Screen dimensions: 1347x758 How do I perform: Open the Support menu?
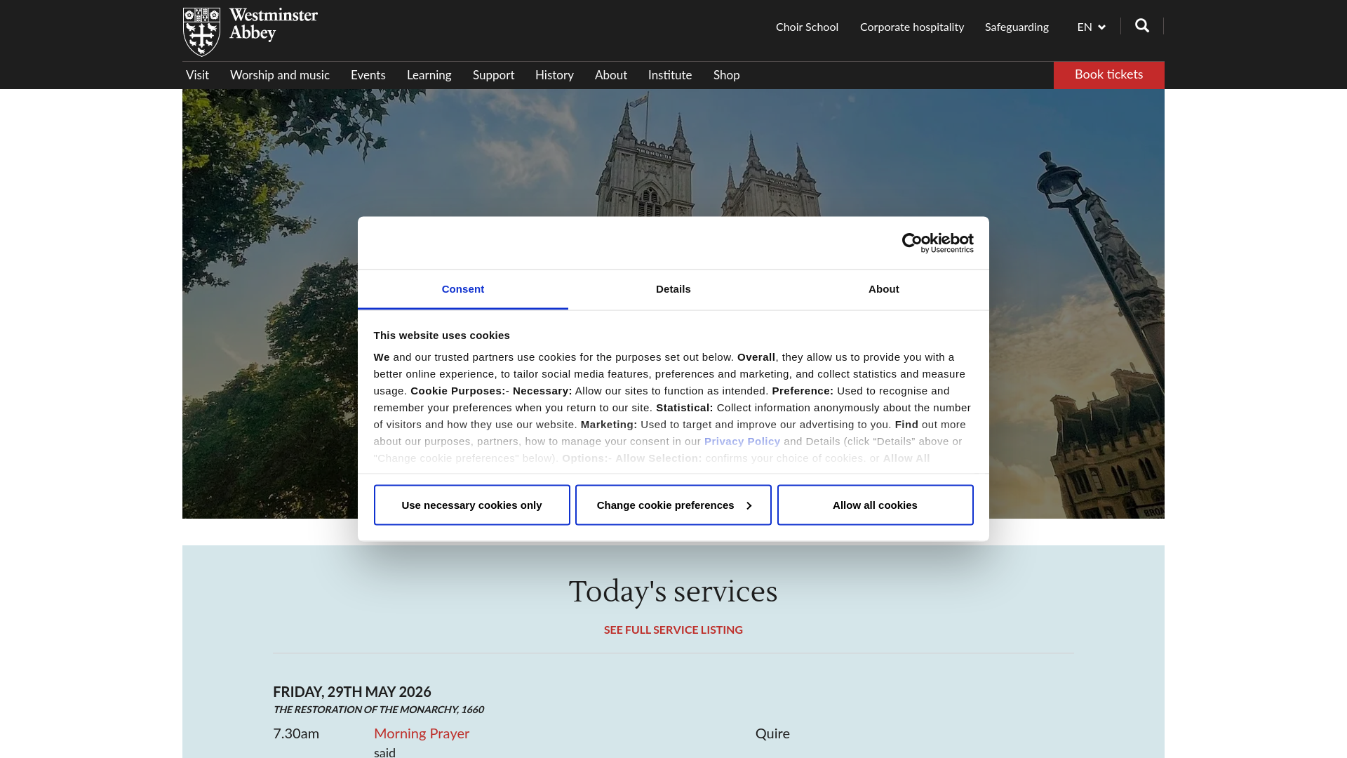click(x=493, y=75)
